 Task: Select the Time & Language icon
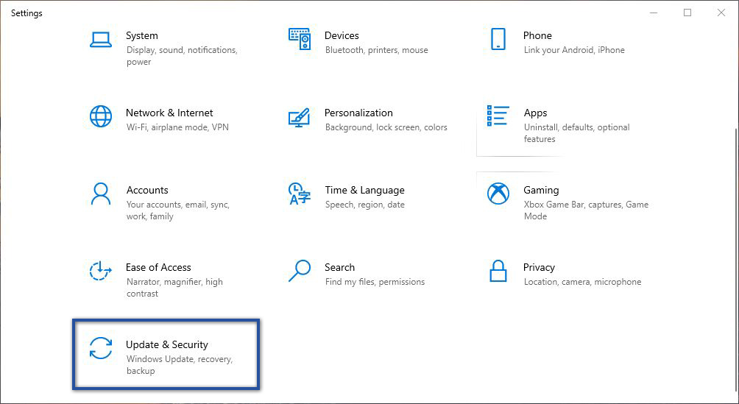pos(300,194)
